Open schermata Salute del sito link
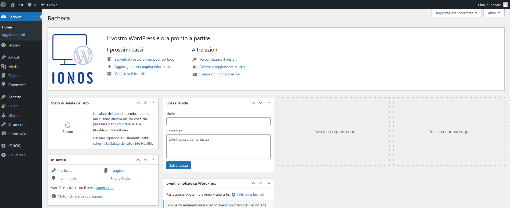This screenshot has width=510, height=208. [123, 143]
